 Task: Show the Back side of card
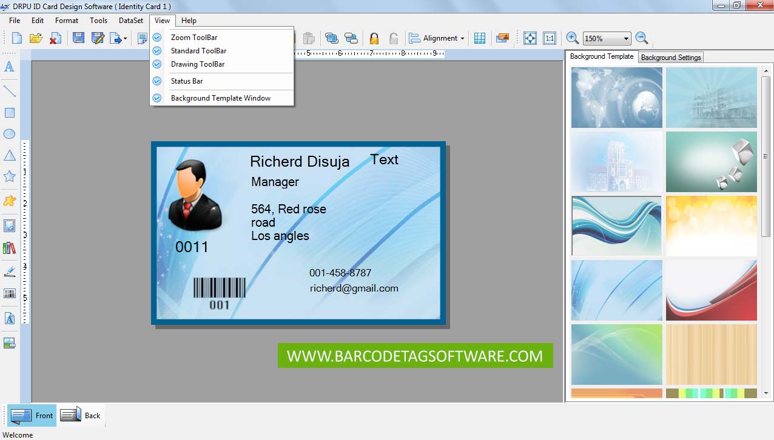(x=81, y=415)
